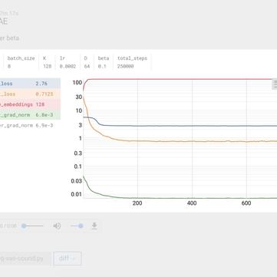
Task: Select the D parameter value 64
Action: [87, 66]
